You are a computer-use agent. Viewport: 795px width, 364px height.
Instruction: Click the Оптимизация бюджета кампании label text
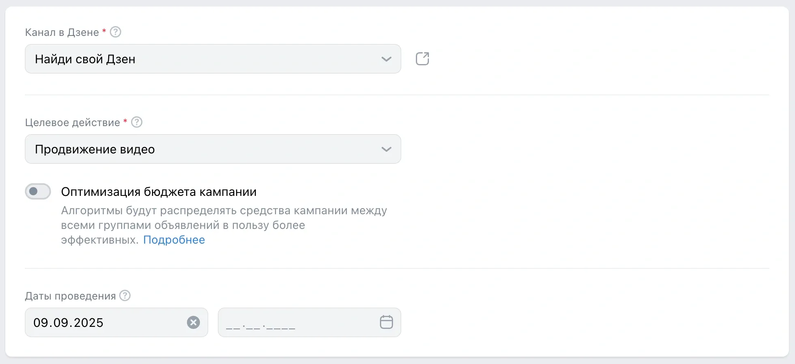[x=159, y=192]
